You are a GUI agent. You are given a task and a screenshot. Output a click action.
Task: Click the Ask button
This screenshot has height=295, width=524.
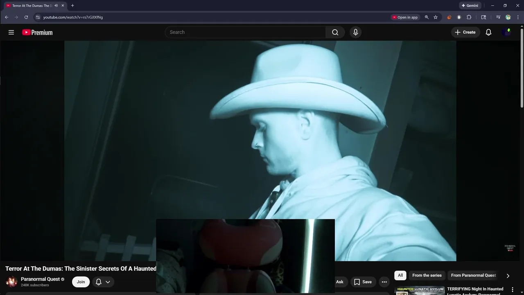[x=340, y=282]
